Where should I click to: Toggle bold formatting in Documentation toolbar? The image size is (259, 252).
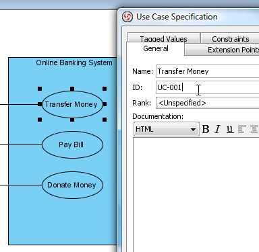pos(206,129)
